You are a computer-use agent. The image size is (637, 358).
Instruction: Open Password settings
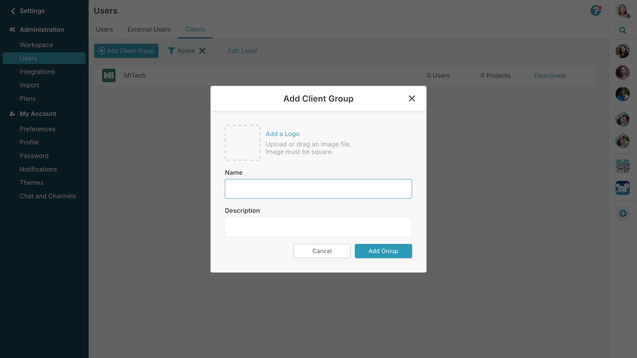coord(34,156)
